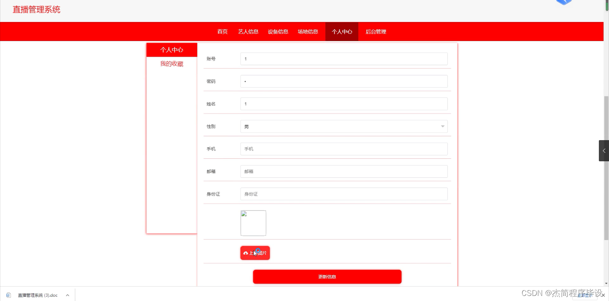Click the 直播管理系统 site title logo text
609x301 pixels.
tap(36, 9)
